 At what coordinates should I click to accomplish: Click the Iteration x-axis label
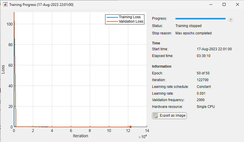[x=80, y=136]
